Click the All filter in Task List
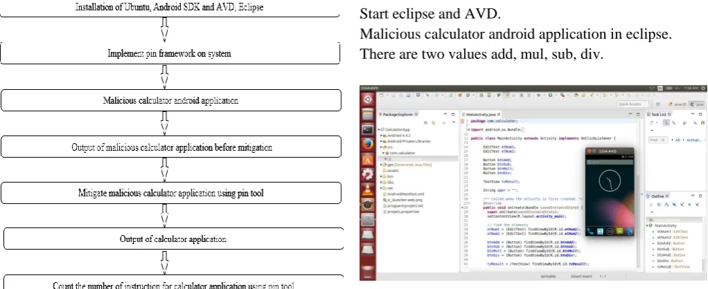The height and width of the screenshot is (289, 708). pos(677,140)
